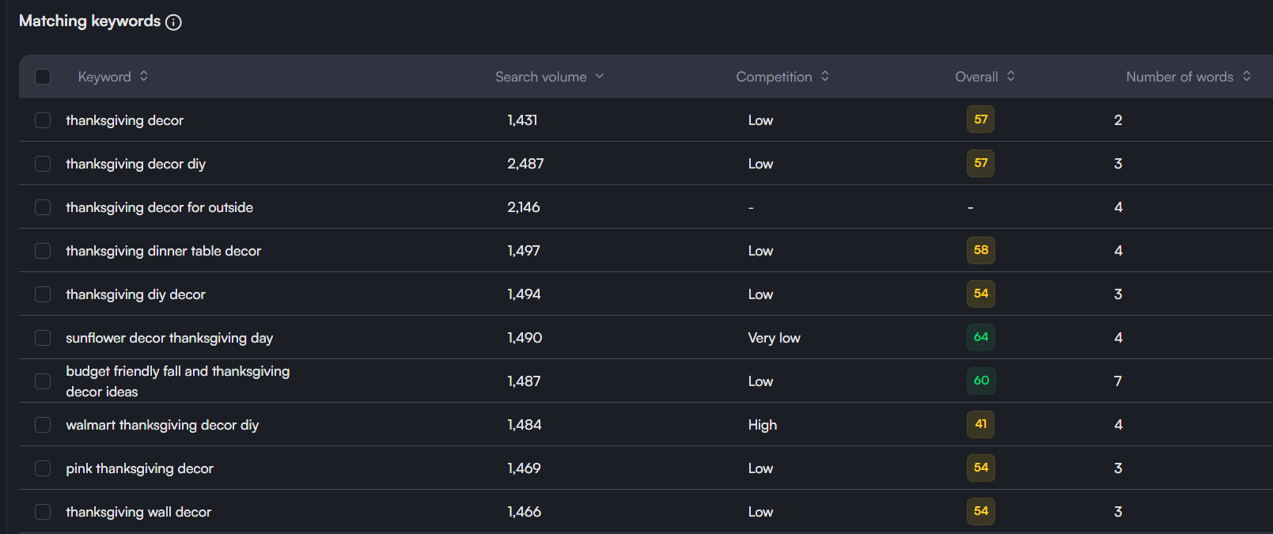
Task: Click the green 64 score badge
Action: point(981,337)
